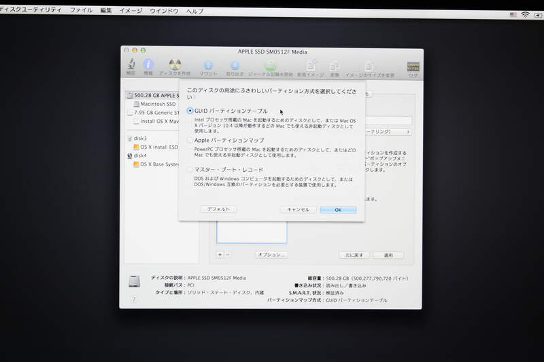Click the help question mark button
This screenshot has height=362, width=544.
[133, 299]
